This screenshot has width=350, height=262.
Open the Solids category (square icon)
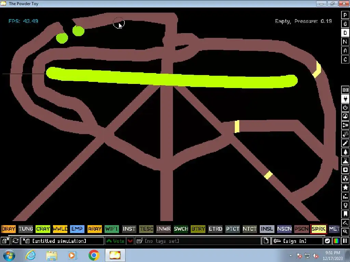coord(345,170)
